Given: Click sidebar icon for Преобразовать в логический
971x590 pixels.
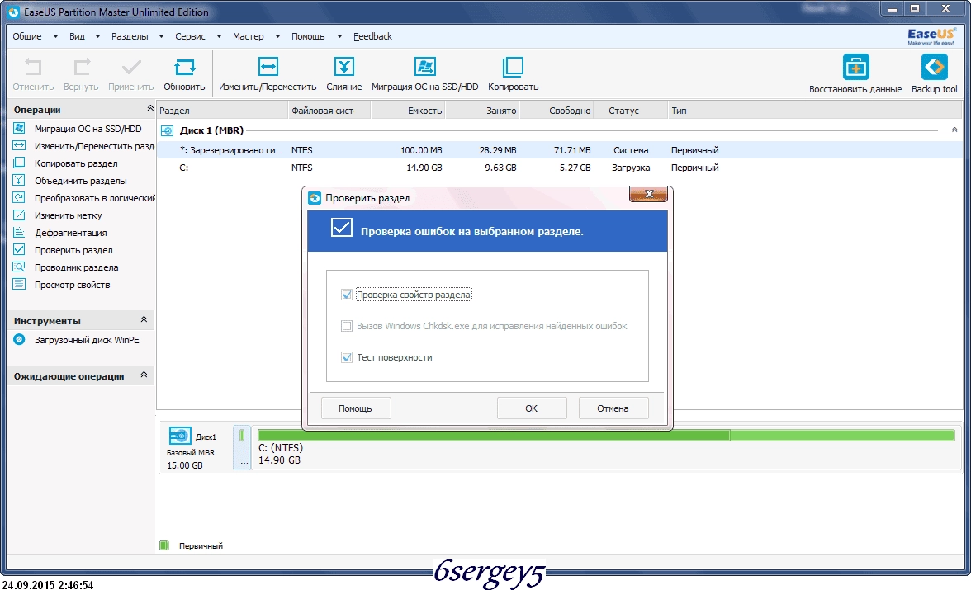Looking at the screenshot, I should [19, 197].
